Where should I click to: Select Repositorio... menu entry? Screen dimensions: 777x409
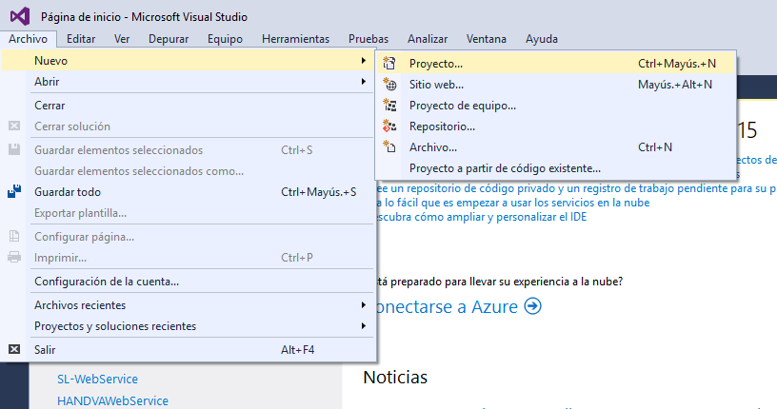coord(555,127)
